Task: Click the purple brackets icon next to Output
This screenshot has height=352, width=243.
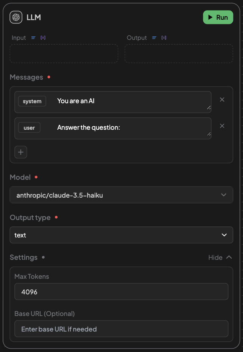Action: (164, 38)
